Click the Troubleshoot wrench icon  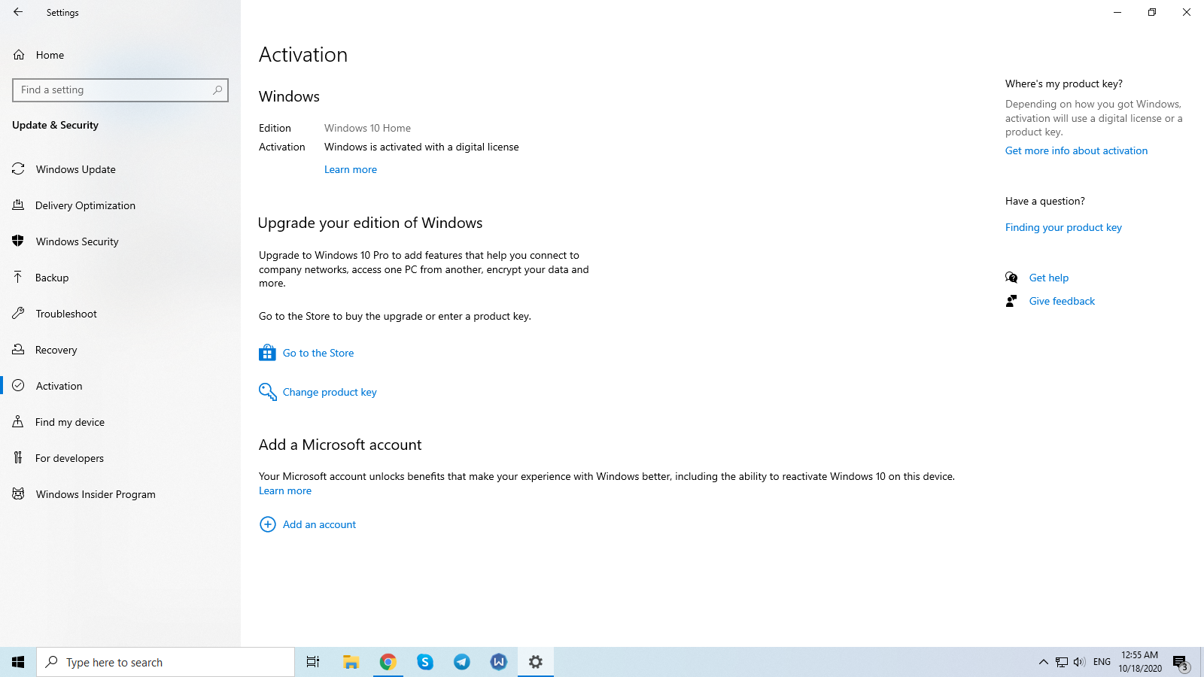tap(18, 314)
